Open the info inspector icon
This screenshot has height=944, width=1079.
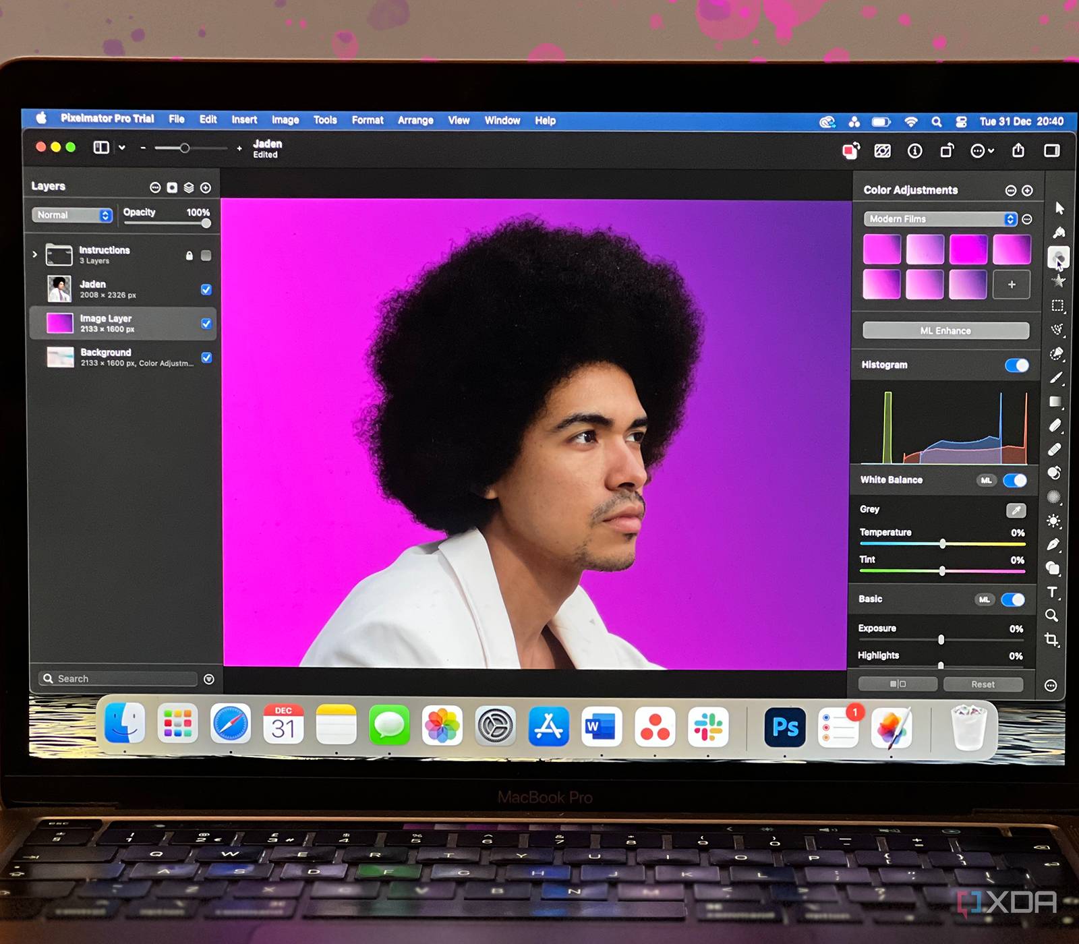(914, 151)
